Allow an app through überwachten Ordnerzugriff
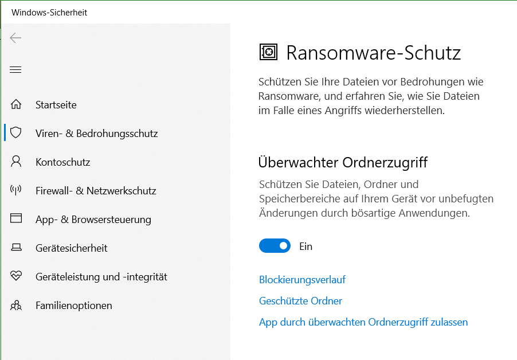 tap(363, 322)
